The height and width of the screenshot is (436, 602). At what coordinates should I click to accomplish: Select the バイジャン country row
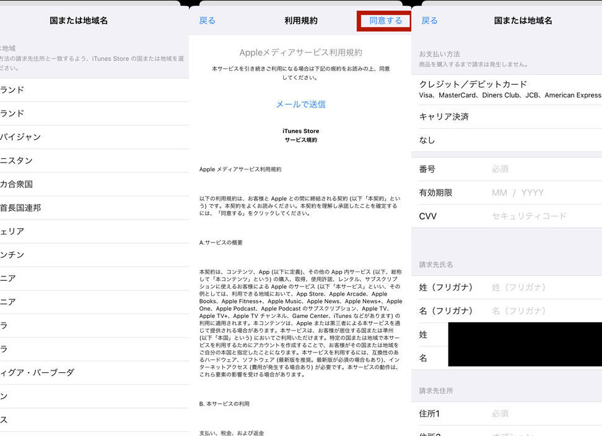pos(94,137)
